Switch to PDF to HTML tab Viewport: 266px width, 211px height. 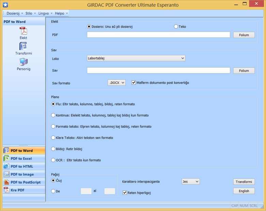pyautogui.click(x=24, y=166)
